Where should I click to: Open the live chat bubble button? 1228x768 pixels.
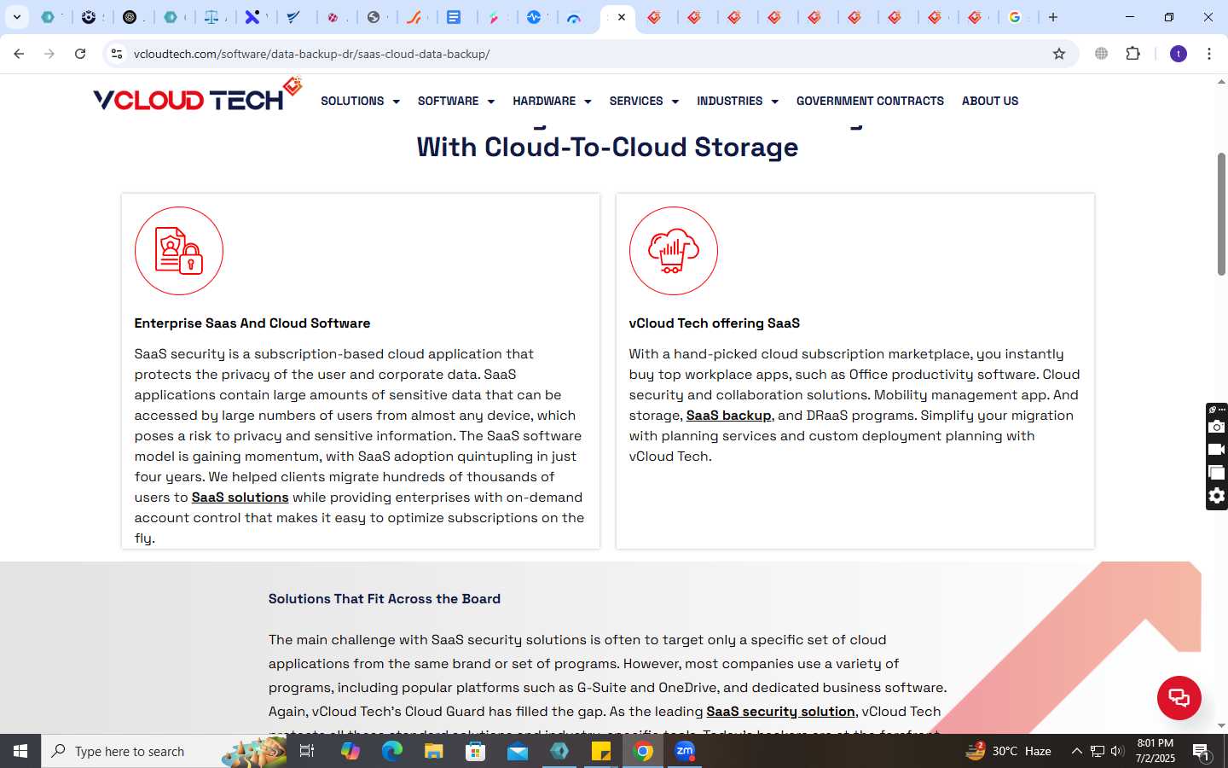click(1179, 697)
